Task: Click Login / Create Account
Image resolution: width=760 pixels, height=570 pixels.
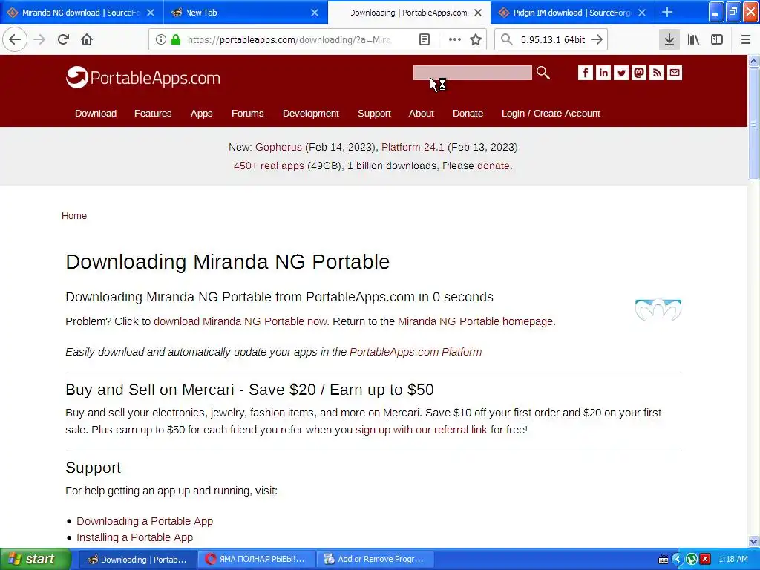Action: [551, 114]
